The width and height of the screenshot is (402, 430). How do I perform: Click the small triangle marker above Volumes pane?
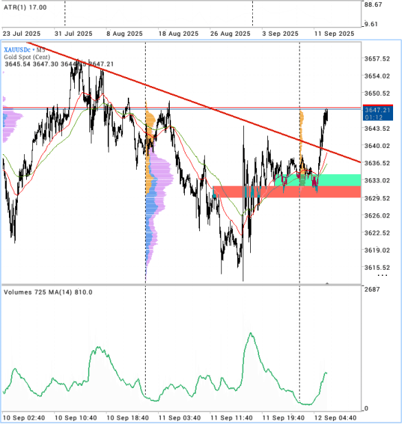click(x=327, y=283)
